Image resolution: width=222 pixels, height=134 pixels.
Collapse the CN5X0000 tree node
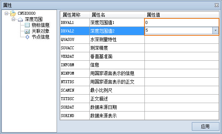coord(6,14)
